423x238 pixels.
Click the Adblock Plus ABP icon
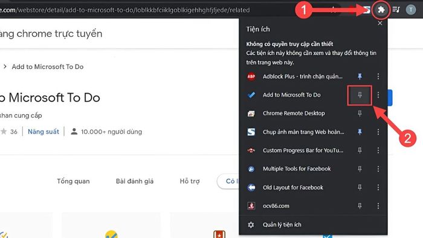[251, 77]
